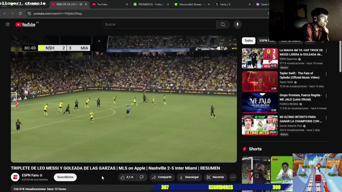Click MI ULTIMO INTENTO PARA GANAR title
This screenshot has height=192, width=342.
pos(301,119)
